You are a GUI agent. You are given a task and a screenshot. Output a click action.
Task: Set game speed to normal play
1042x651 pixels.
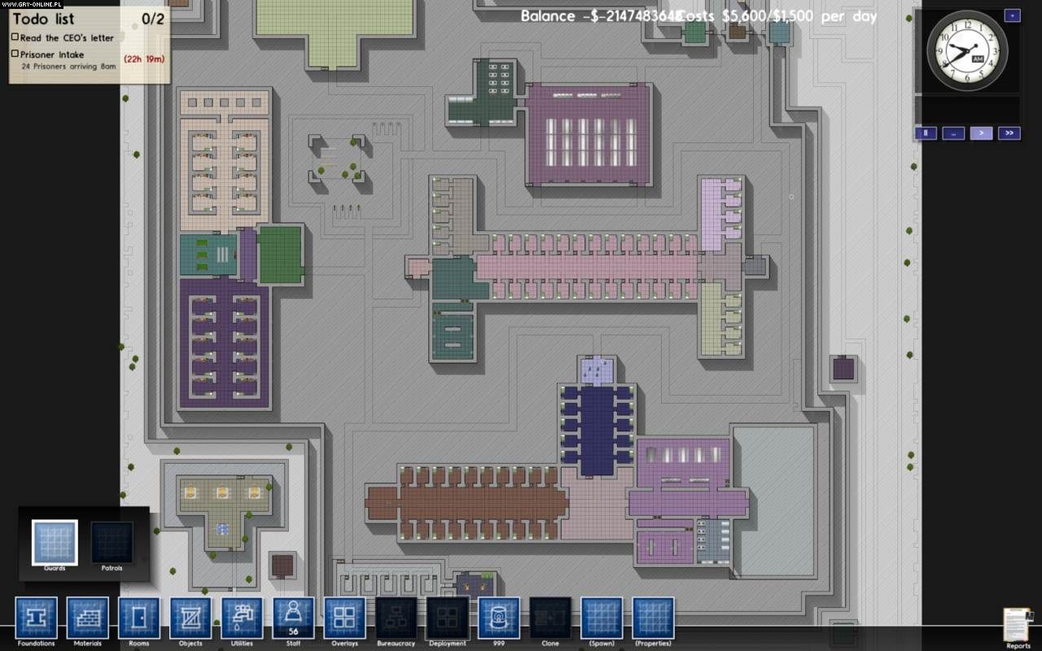tap(981, 133)
